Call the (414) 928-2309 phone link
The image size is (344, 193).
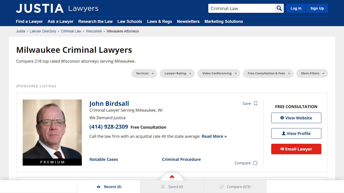109,127
